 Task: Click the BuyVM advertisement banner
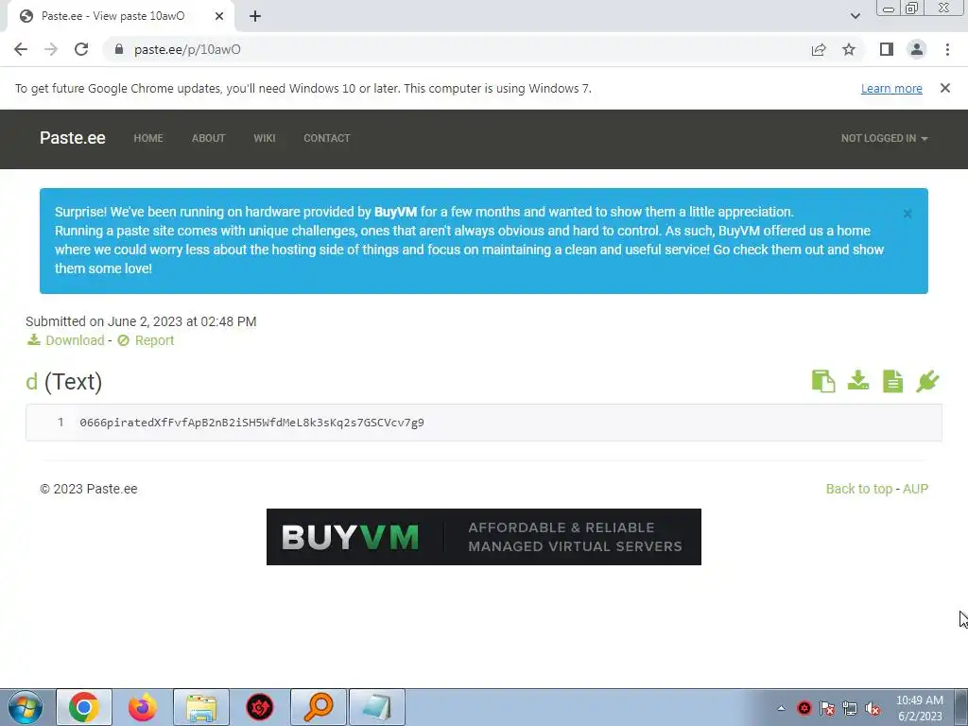(483, 537)
